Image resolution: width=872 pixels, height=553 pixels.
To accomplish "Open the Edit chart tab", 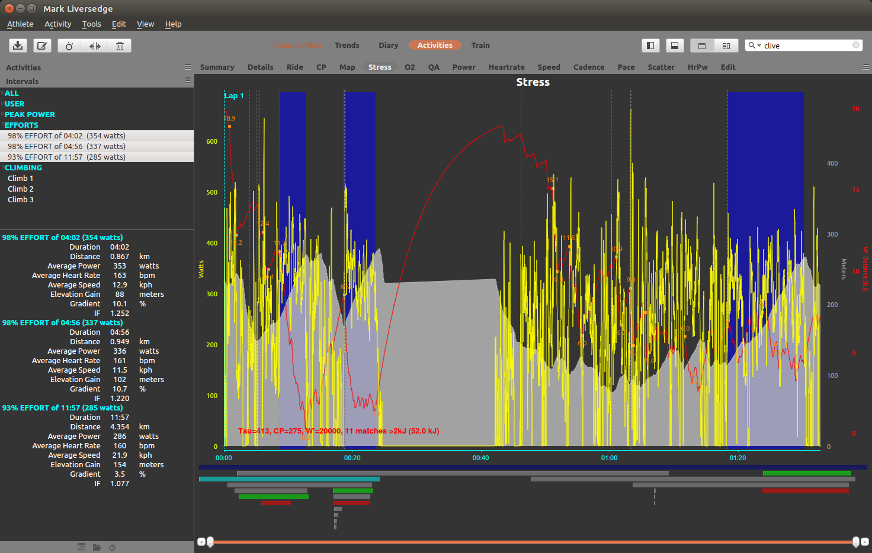I will coord(728,67).
